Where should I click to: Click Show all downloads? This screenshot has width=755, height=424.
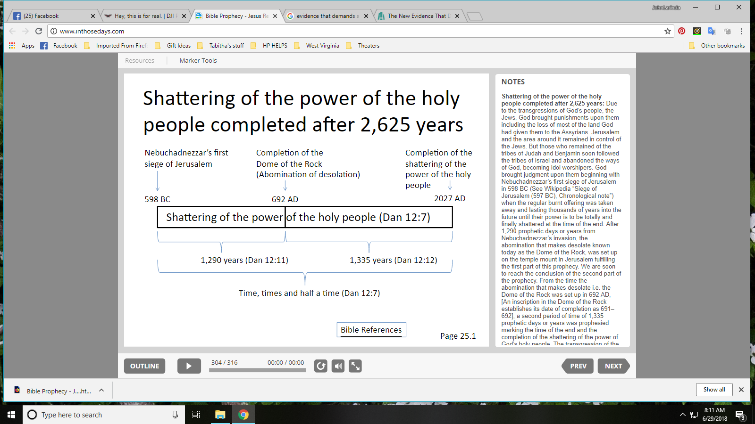[x=714, y=390]
